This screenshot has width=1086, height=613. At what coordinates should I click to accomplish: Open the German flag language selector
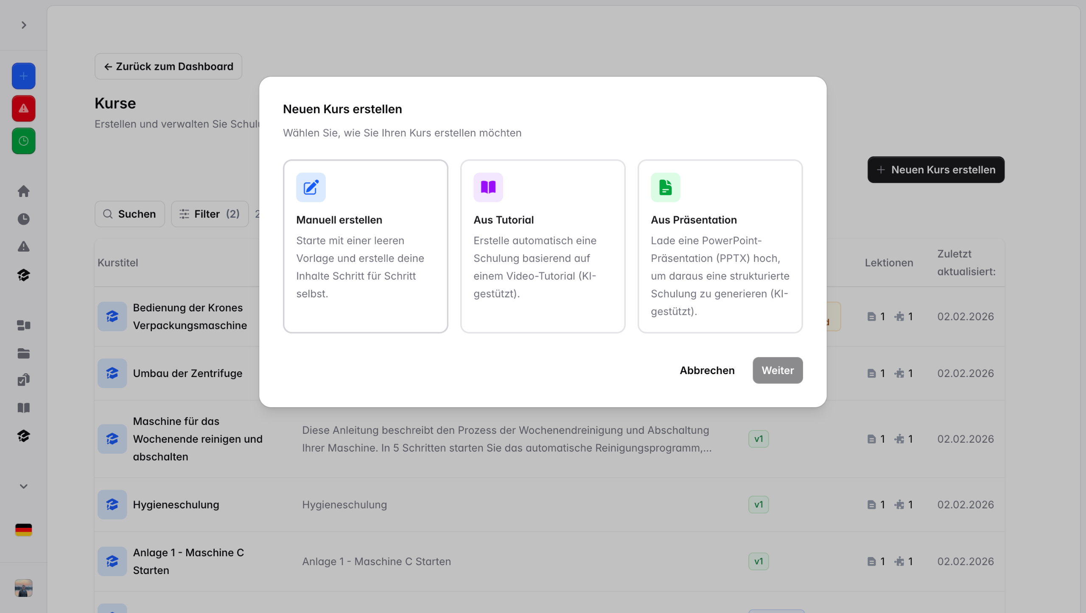23,530
